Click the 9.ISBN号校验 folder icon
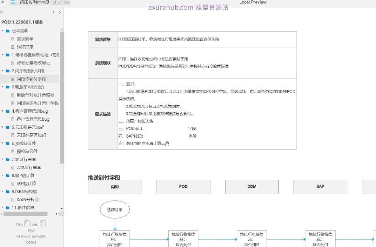Viewport: 376px width, 247px height. point(8,192)
